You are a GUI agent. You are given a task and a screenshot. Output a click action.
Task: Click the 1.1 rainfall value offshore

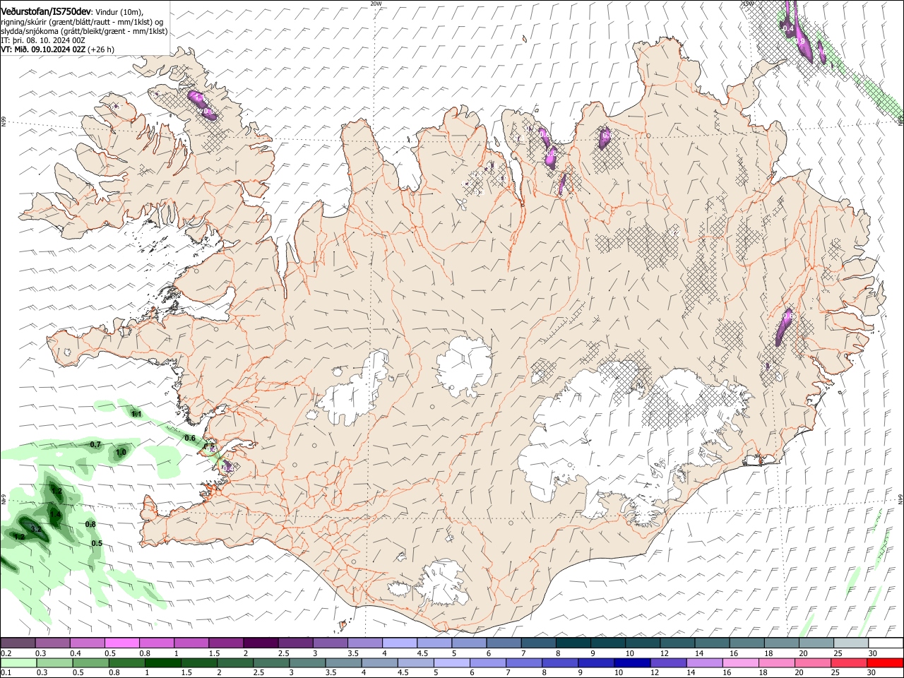[x=136, y=414]
